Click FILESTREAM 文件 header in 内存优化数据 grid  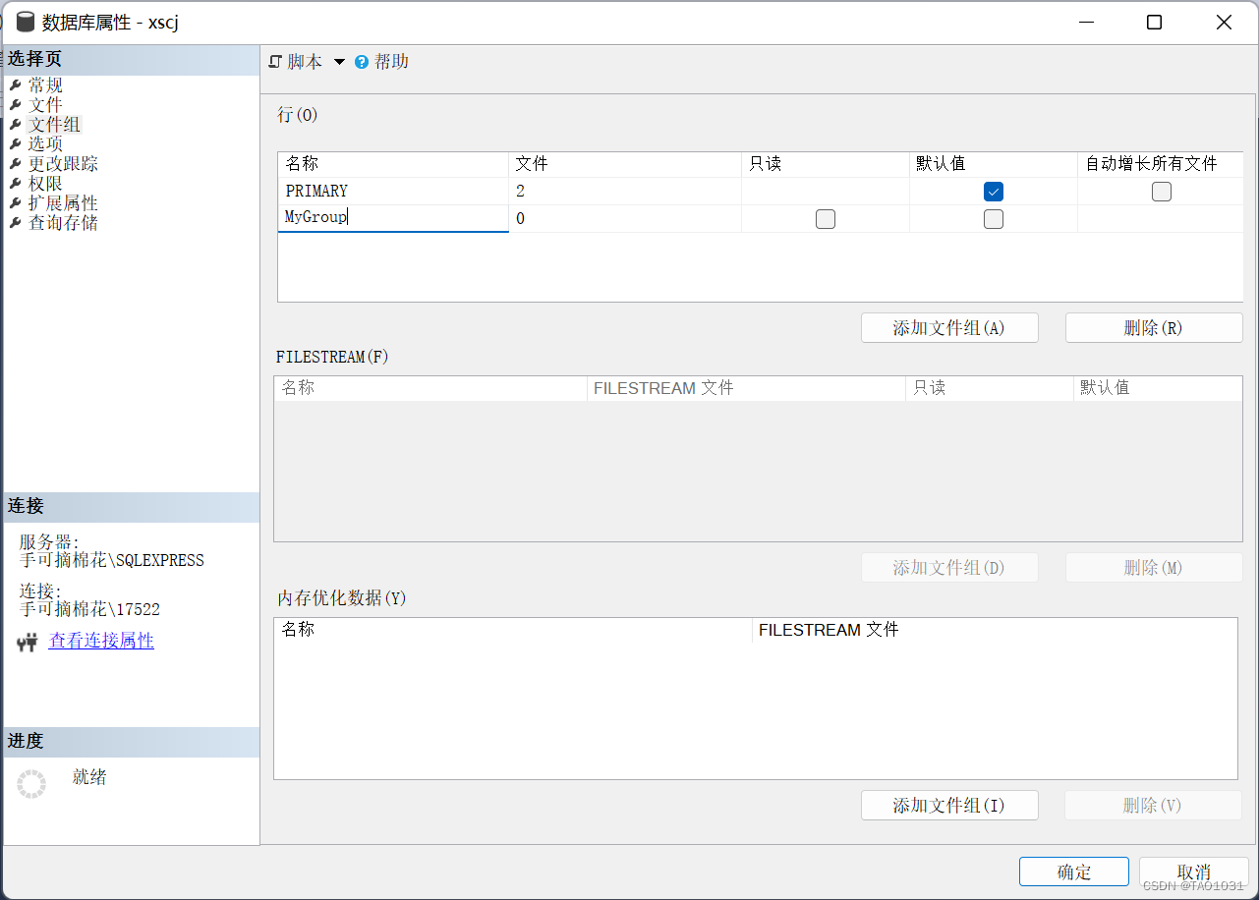[994, 630]
